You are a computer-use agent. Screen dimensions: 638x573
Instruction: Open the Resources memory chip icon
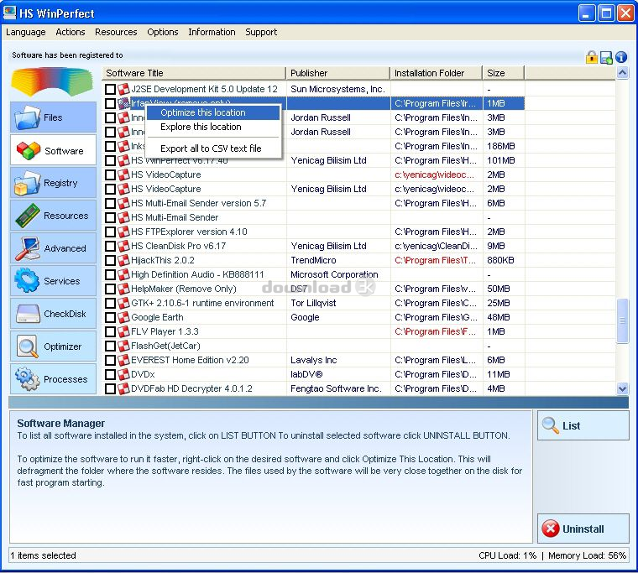(27, 216)
